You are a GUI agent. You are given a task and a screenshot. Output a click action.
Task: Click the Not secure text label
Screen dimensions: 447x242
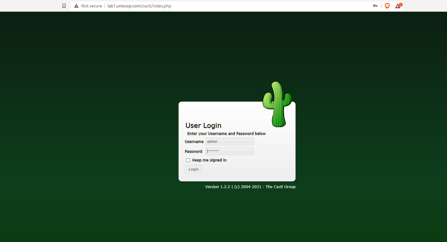click(91, 6)
